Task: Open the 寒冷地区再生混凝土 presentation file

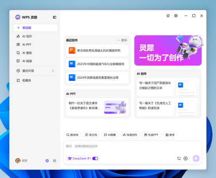Action: tap(97, 51)
